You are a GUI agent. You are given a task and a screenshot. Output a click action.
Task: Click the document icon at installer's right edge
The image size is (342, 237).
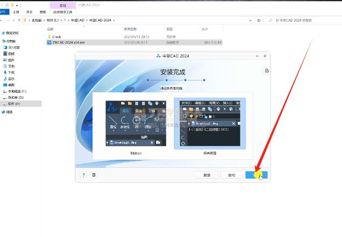pyautogui.click(x=265, y=71)
